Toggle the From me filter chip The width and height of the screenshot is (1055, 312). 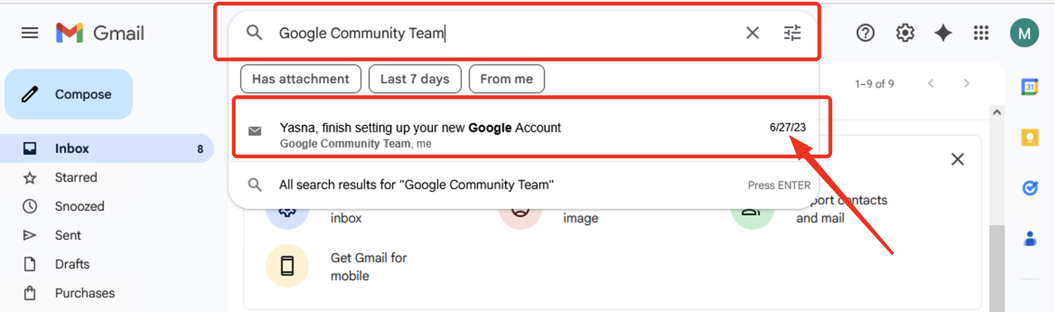pos(506,79)
